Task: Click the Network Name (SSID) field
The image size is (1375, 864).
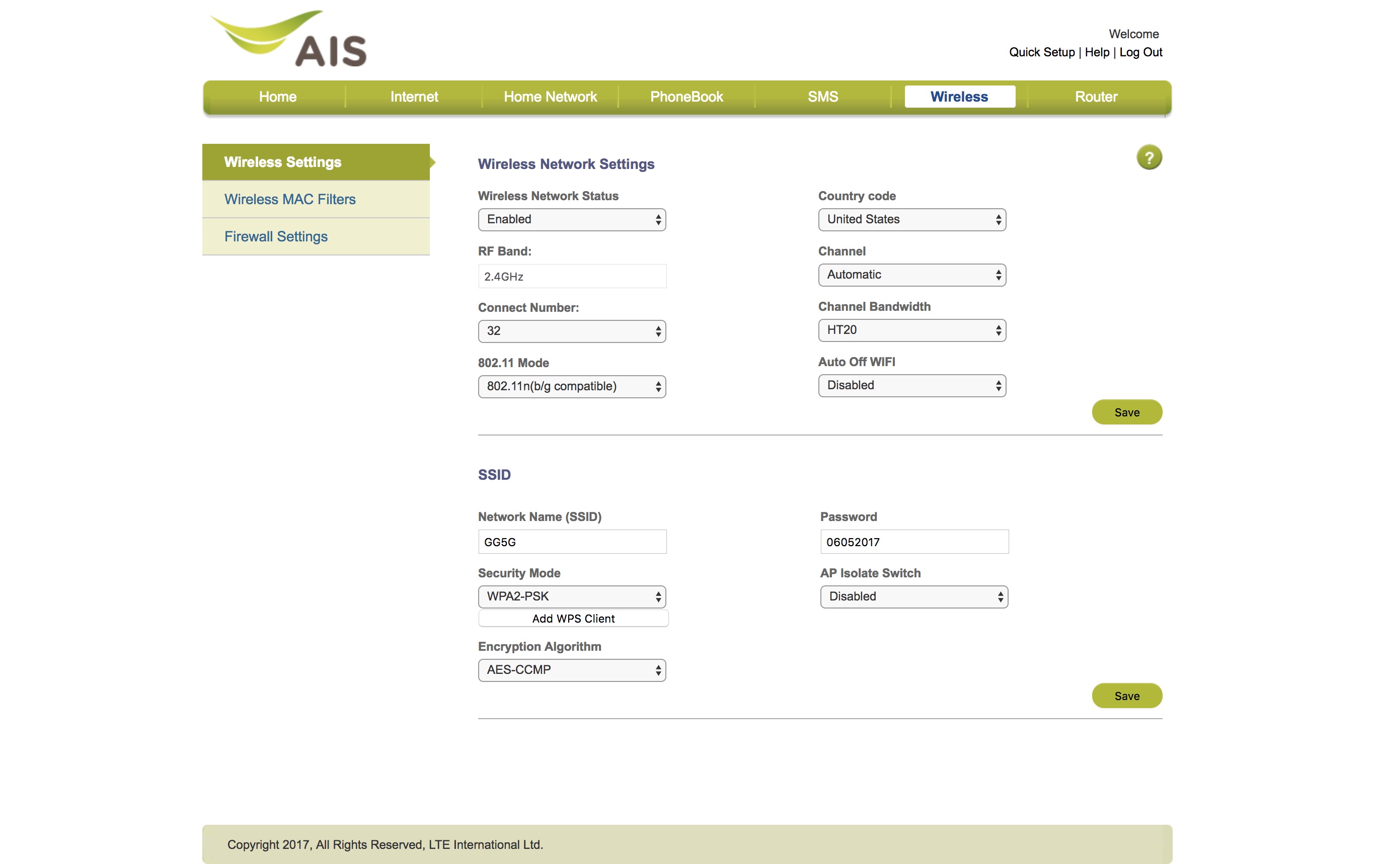Action: coord(572,542)
